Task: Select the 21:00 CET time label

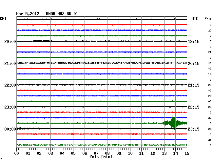Action: pyautogui.click(x=10, y=64)
